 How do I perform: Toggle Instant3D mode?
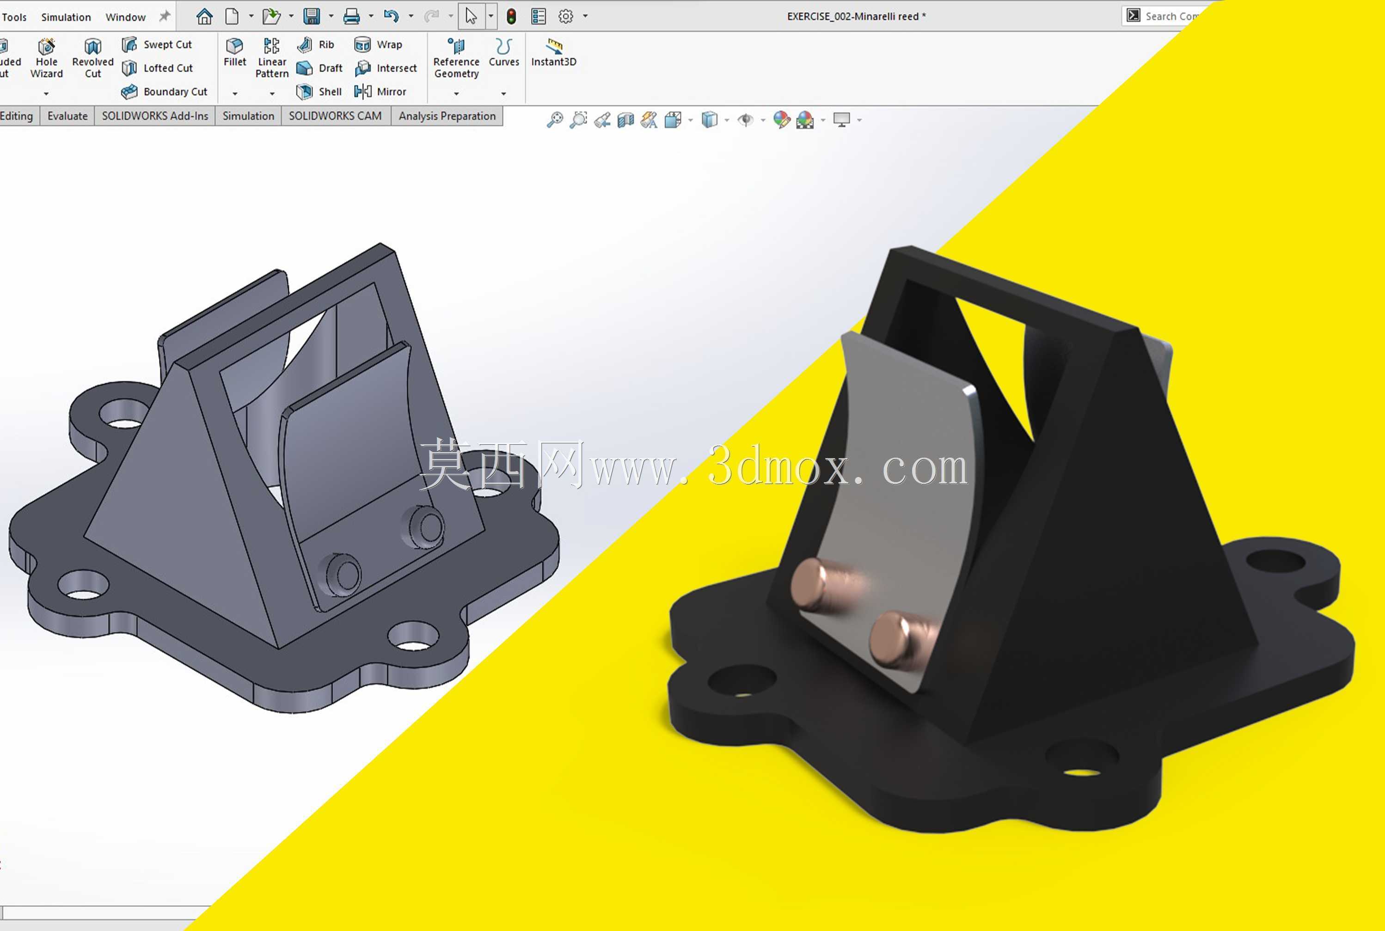pos(553,52)
